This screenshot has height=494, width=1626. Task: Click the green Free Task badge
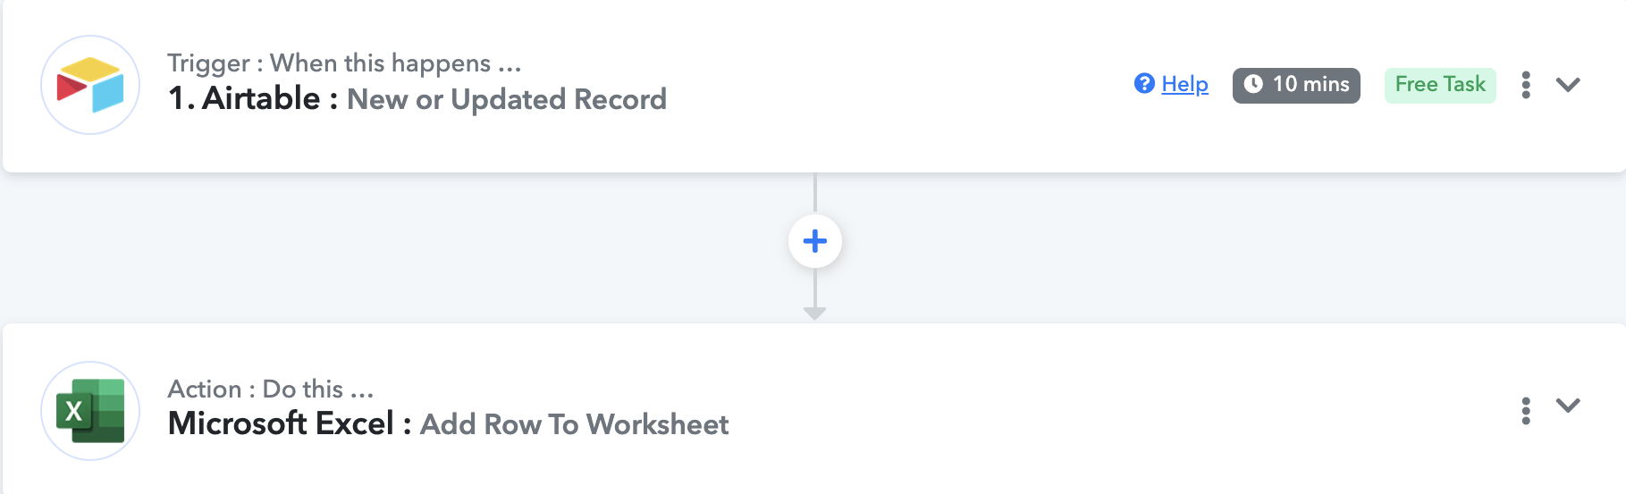pyautogui.click(x=1440, y=85)
